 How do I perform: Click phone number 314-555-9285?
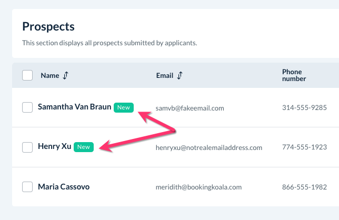[x=304, y=108]
